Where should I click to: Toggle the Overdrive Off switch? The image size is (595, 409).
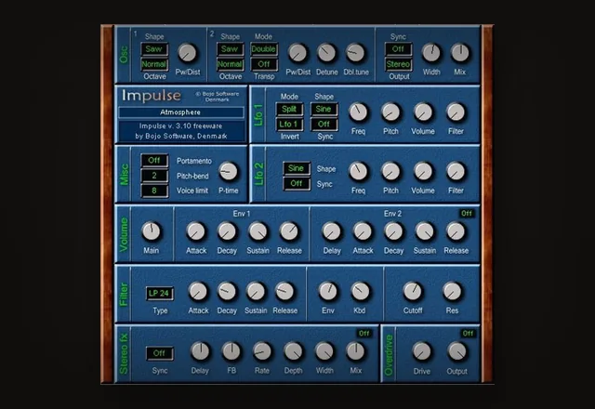(x=469, y=333)
